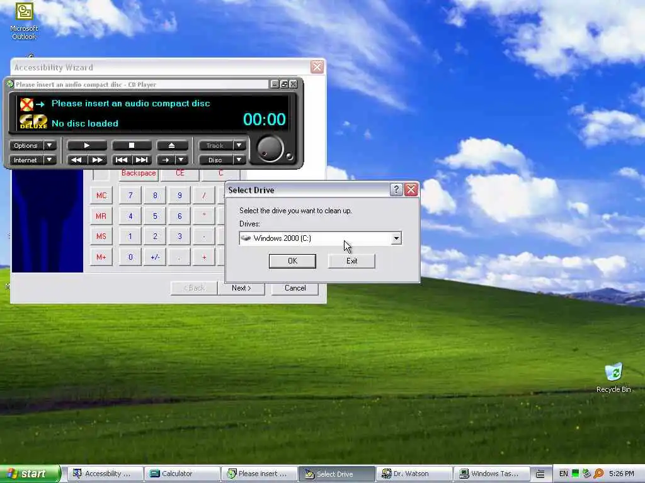Expand the Track dropdown arrow
The height and width of the screenshot is (483, 645).
(x=239, y=145)
